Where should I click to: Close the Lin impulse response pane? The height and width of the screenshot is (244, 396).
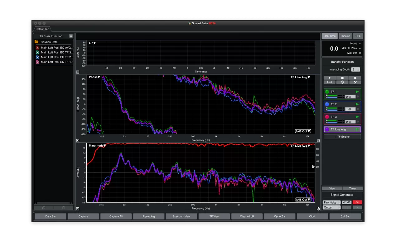pyautogui.click(x=78, y=72)
